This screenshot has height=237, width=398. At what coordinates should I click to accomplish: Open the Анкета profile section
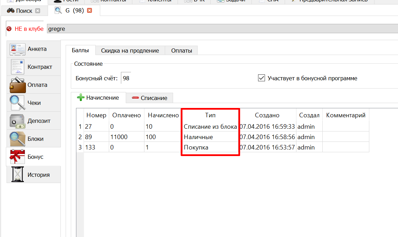tap(34, 49)
